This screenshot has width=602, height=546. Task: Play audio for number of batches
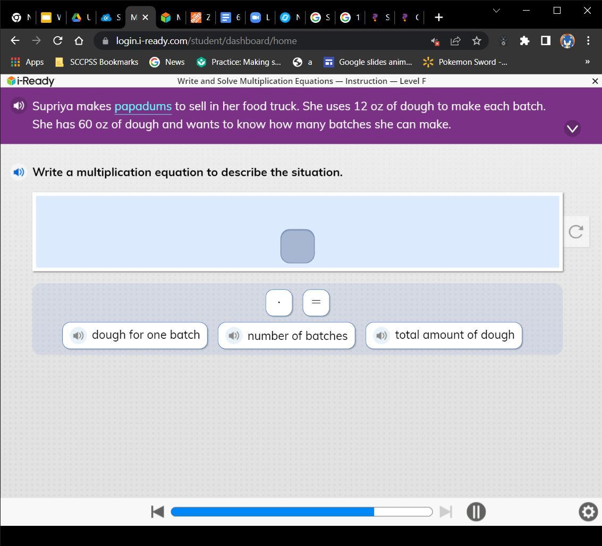(x=234, y=336)
